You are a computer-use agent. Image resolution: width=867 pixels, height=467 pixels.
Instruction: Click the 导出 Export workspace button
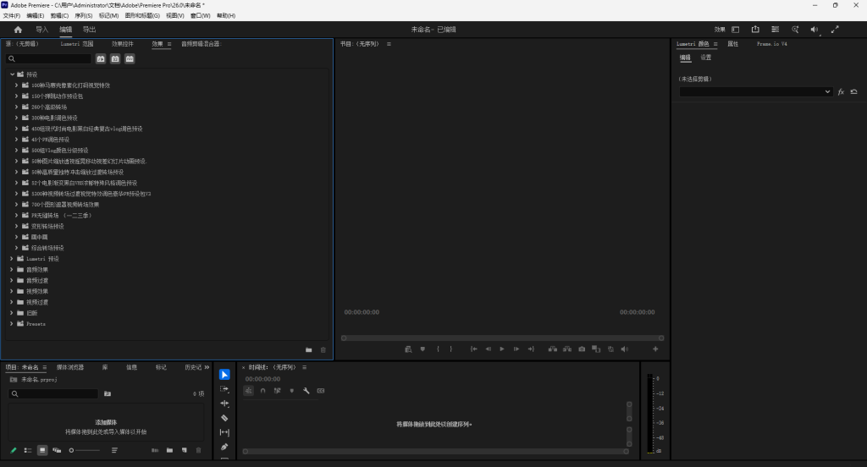(89, 30)
